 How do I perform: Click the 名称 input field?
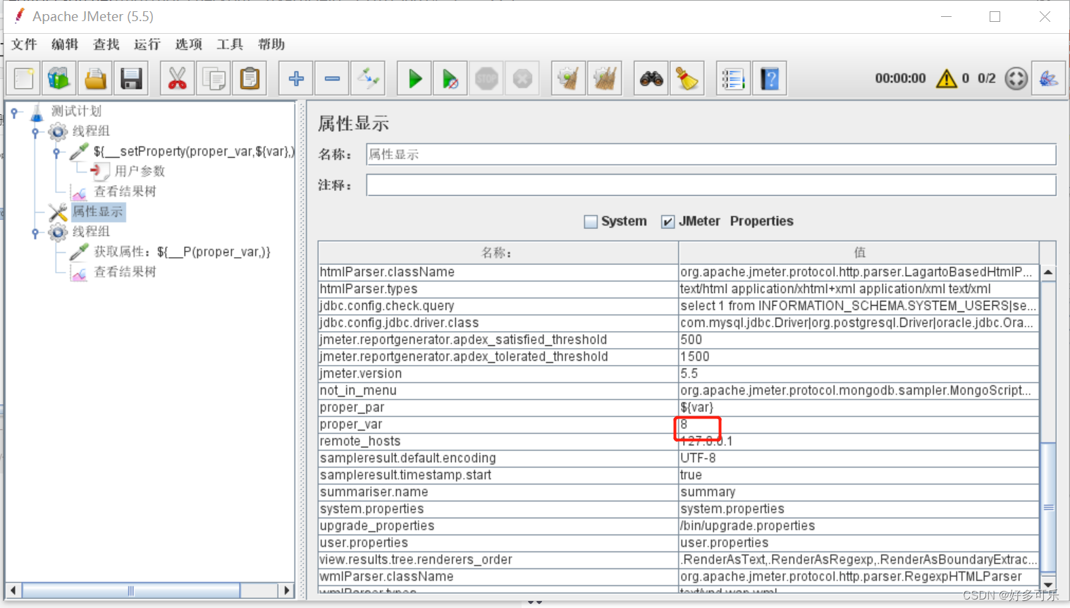point(711,154)
